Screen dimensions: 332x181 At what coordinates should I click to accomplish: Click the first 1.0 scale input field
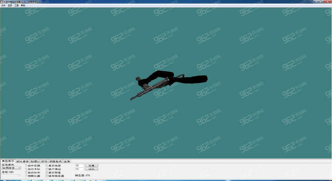click(79, 166)
